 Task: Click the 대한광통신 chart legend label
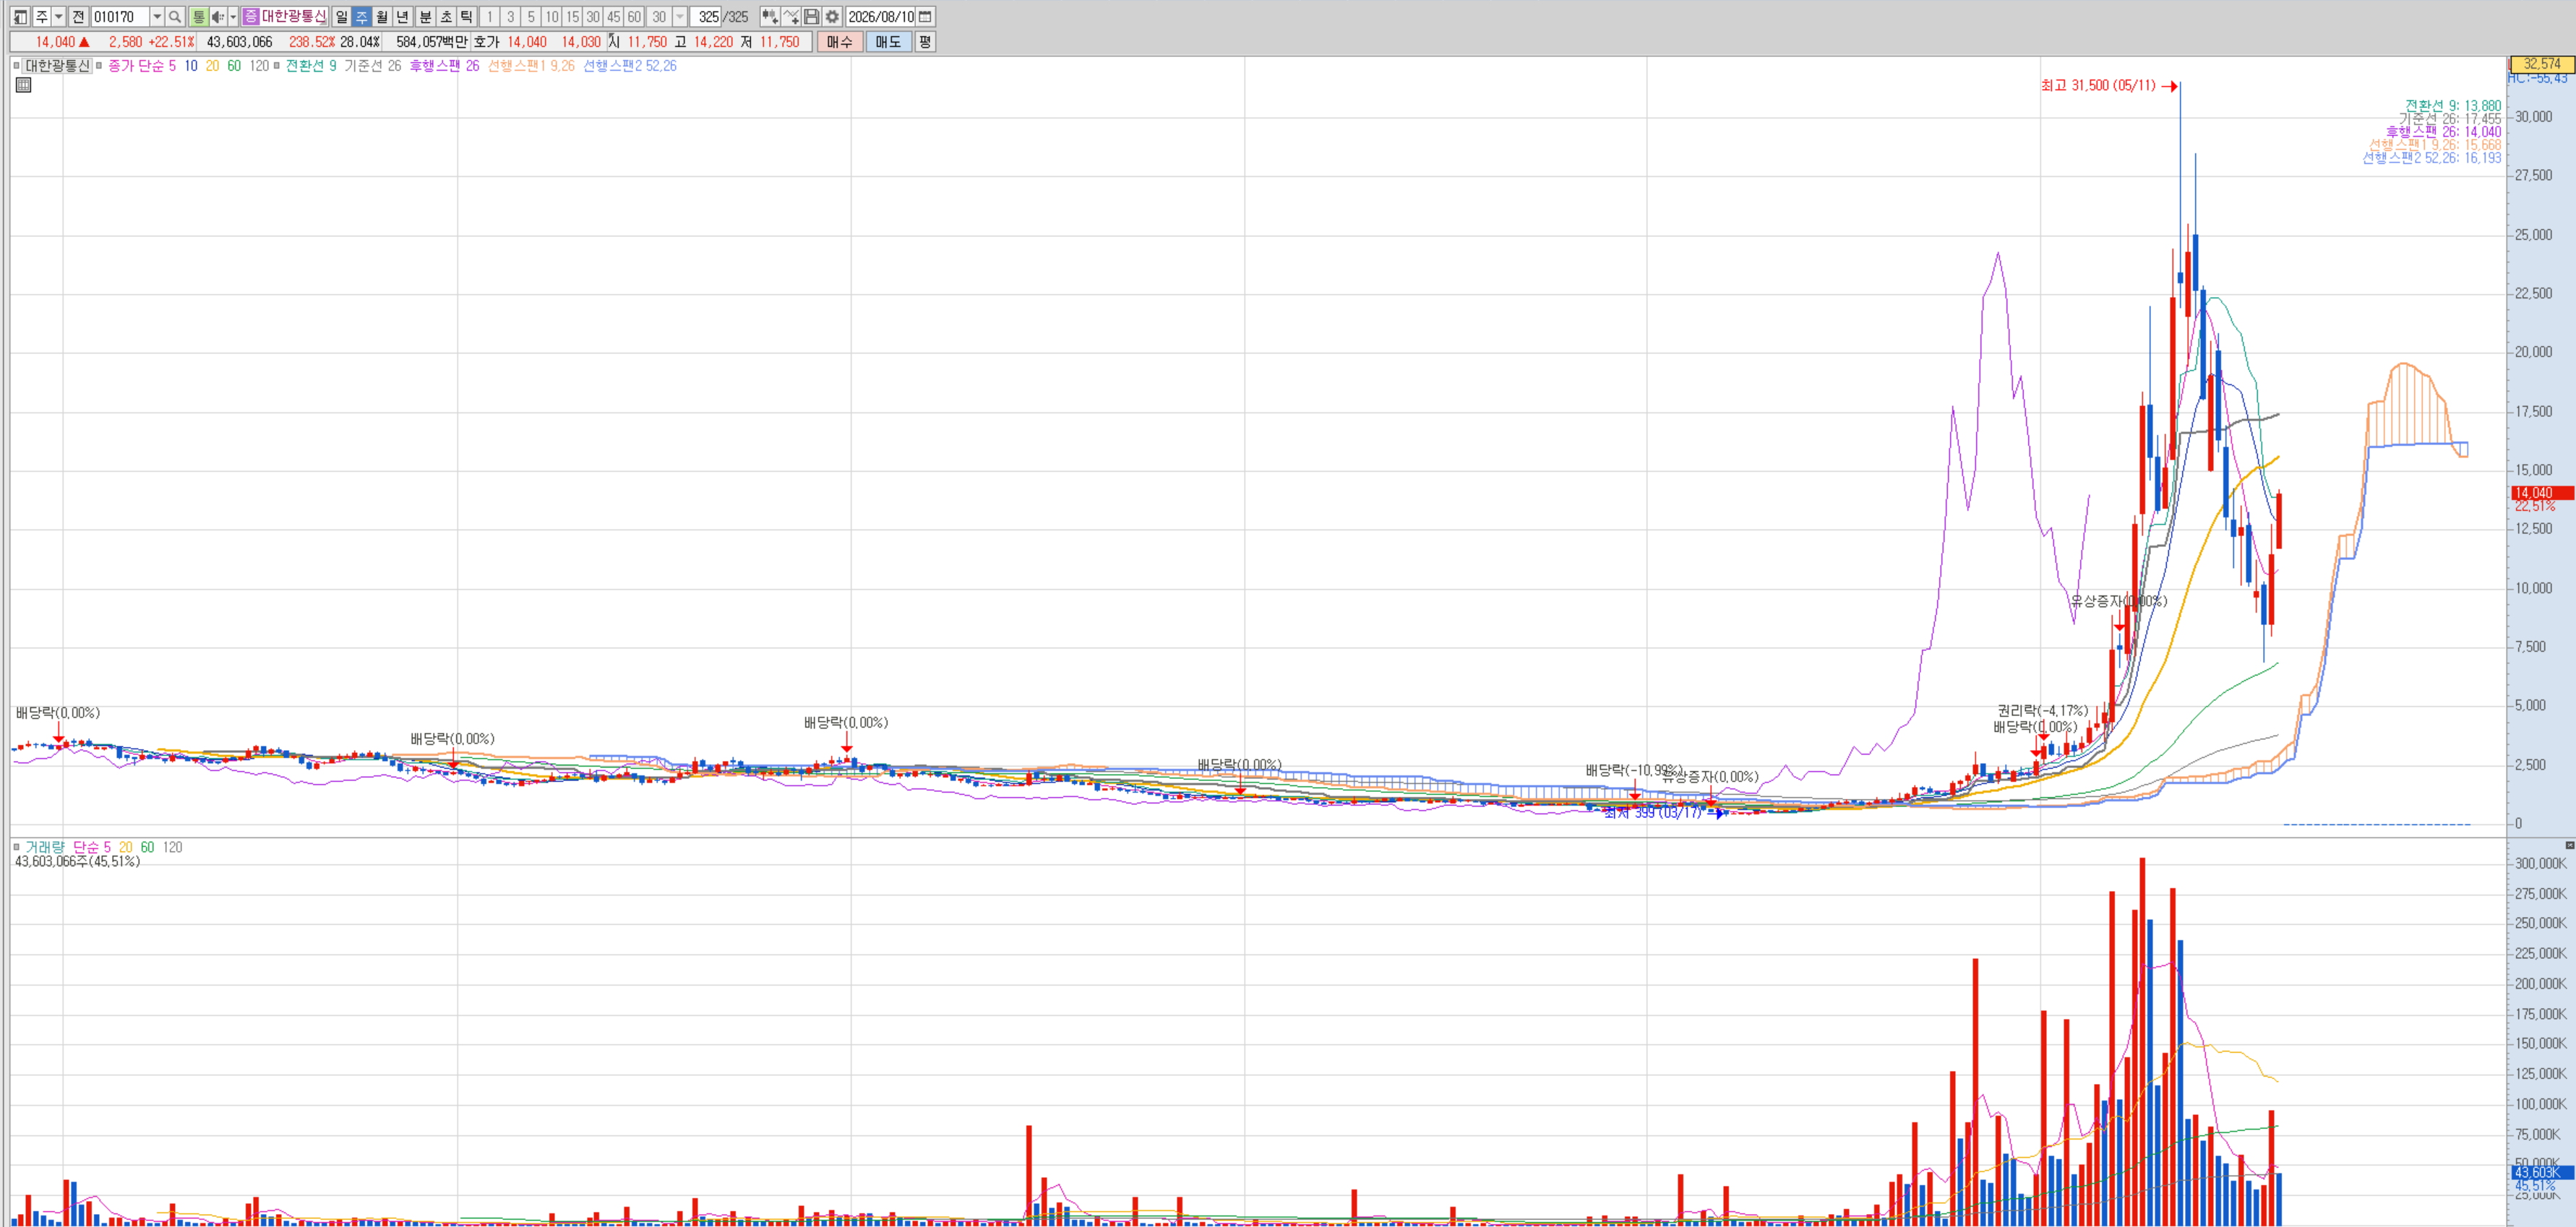pos(57,66)
